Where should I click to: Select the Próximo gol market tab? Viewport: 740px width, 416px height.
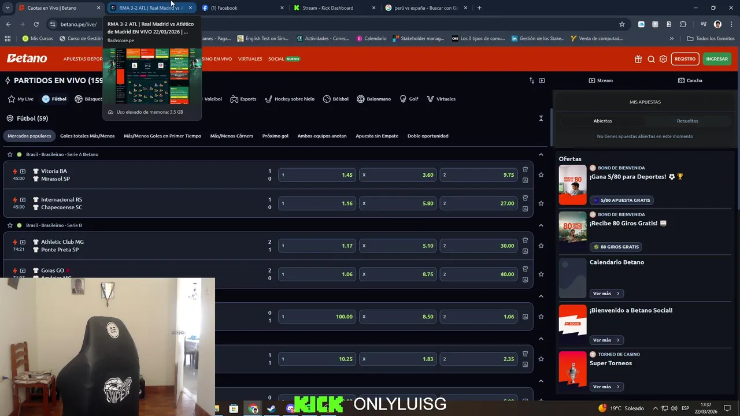[x=275, y=136]
